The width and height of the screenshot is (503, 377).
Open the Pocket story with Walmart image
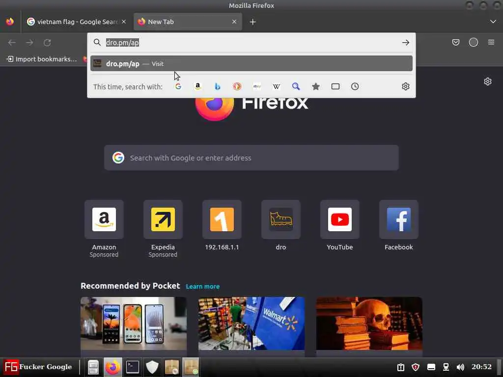click(x=251, y=324)
